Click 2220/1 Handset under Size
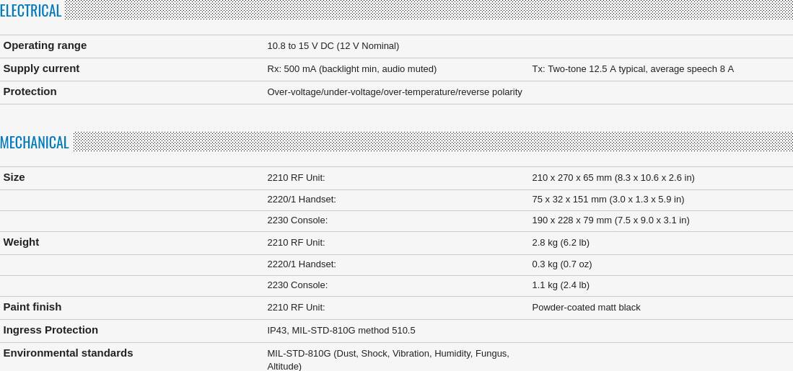The width and height of the screenshot is (793, 371). 302,200
